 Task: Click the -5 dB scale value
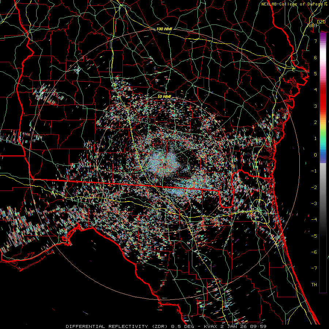tap(314, 236)
